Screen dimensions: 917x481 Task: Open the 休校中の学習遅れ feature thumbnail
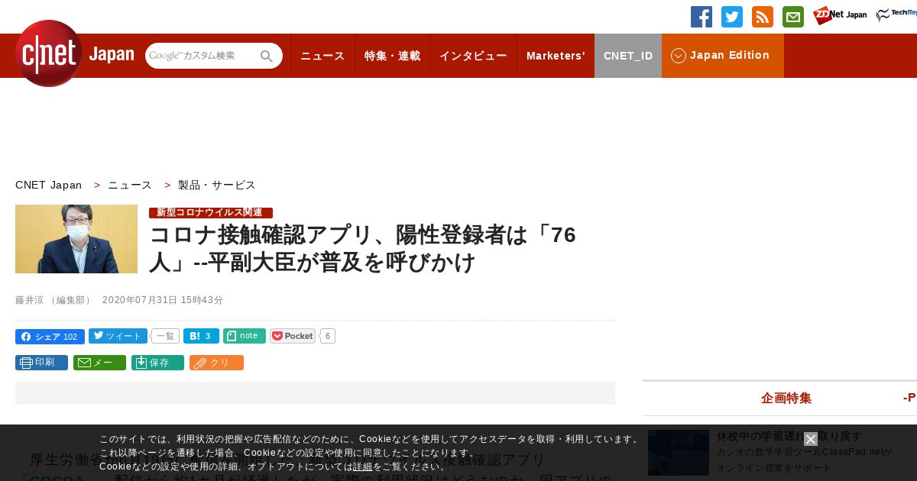click(x=679, y=452)
